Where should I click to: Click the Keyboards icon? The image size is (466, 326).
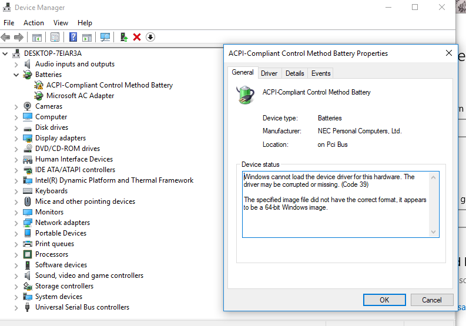(28, 191)
